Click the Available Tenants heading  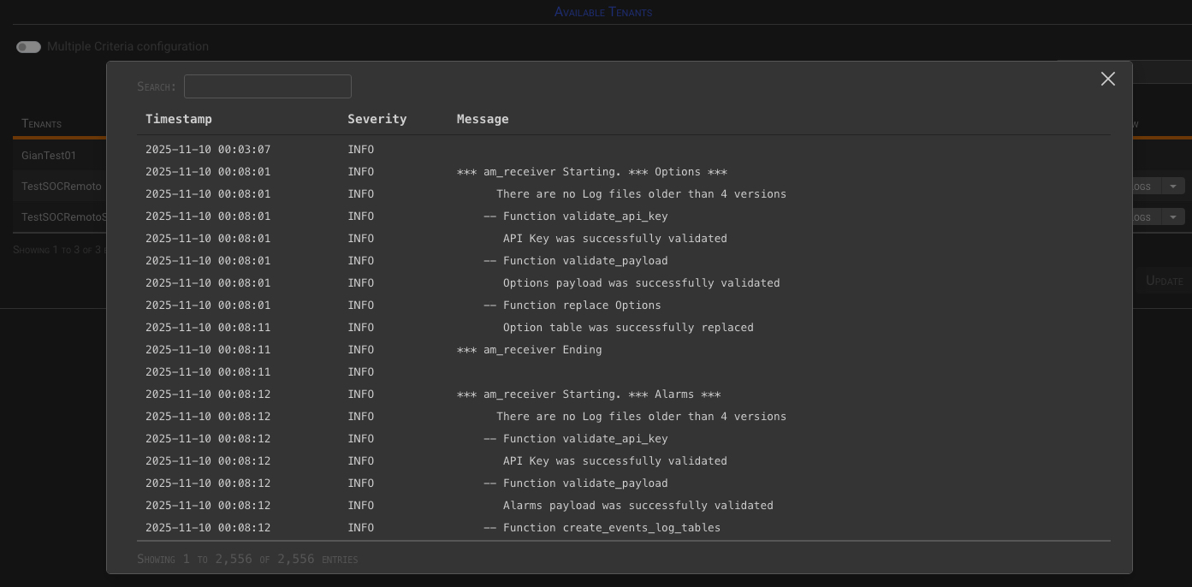602,12
